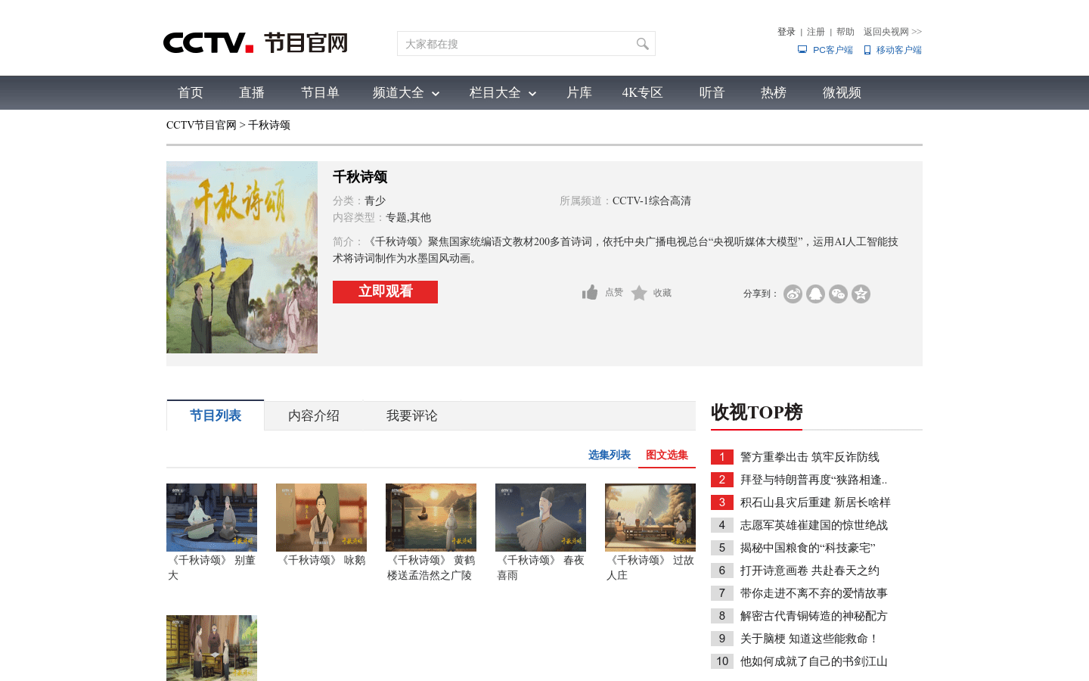The image size is (1089, 681).
Task: Click the search magnifier icon
Action: pos(642,44)
